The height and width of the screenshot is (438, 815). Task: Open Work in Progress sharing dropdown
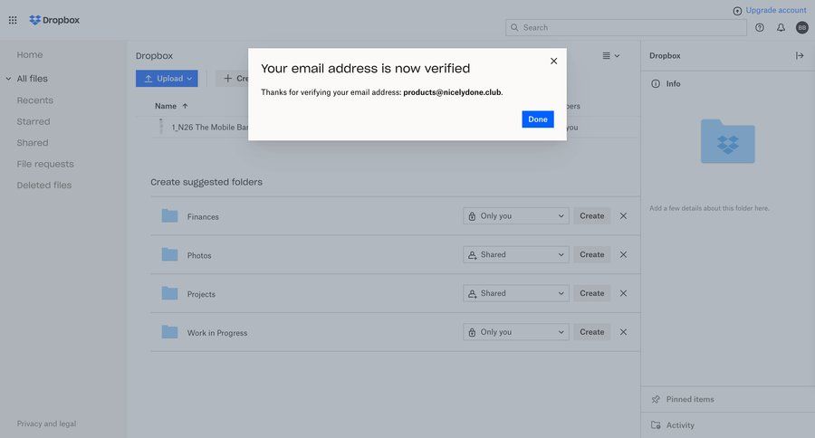click(x=515, y=332)
